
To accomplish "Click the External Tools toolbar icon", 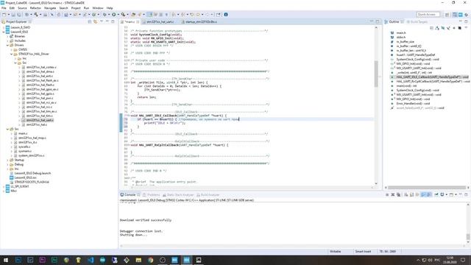I will pyautogui.click(x=123, y=15).
